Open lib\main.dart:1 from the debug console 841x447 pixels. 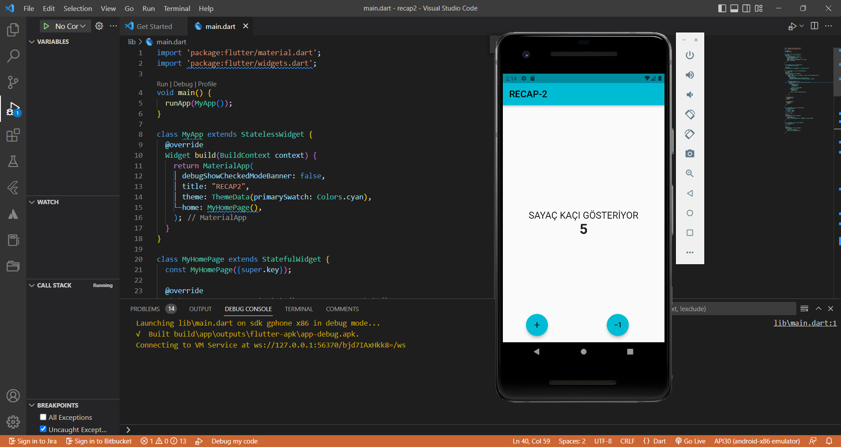pos(804,323)
